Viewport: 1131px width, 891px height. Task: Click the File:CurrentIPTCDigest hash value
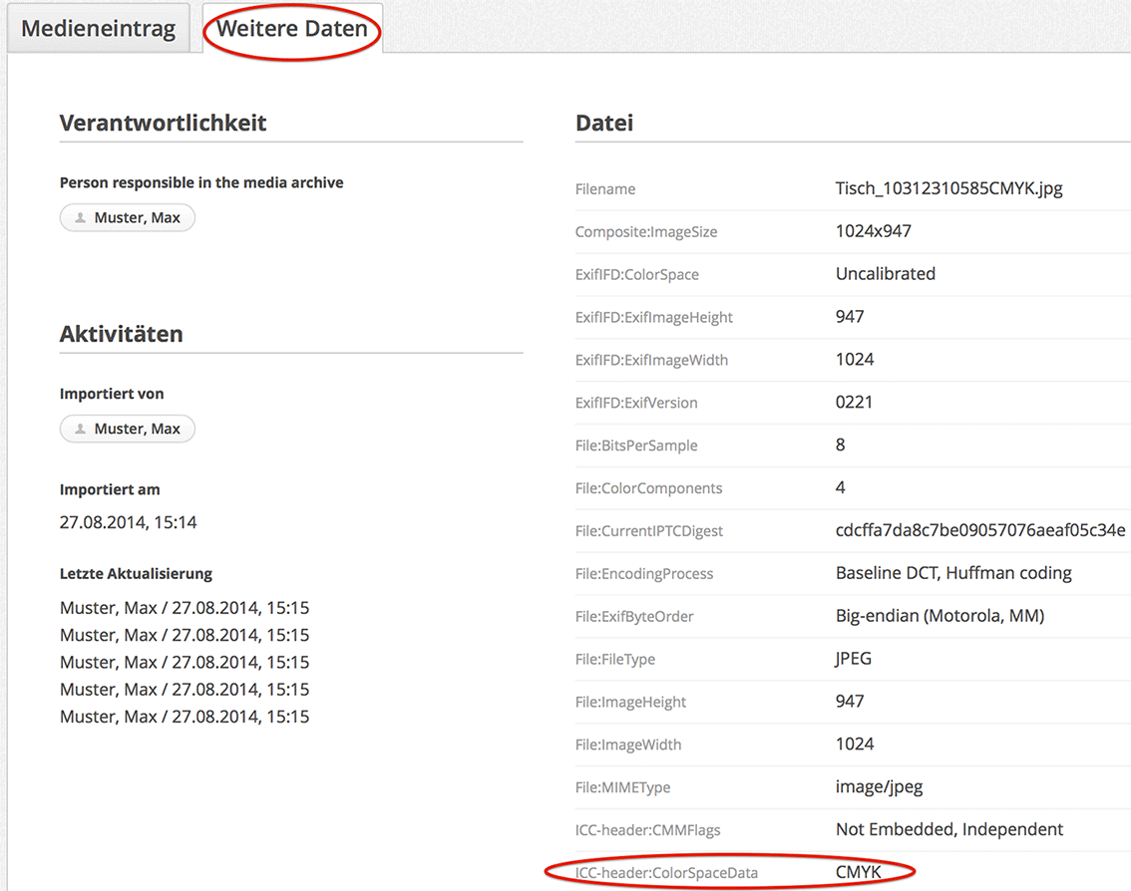[980, 530]
